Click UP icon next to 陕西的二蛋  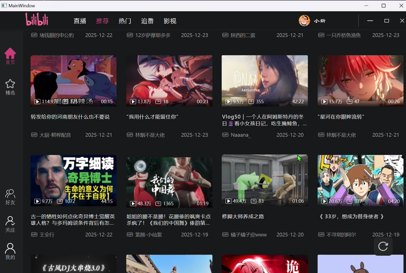(225, 35)
